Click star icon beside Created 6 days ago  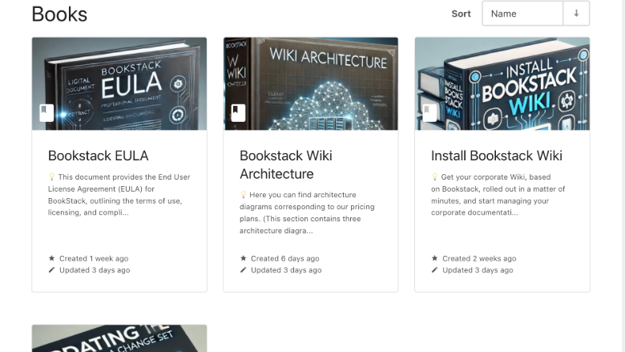coord(243,258)
